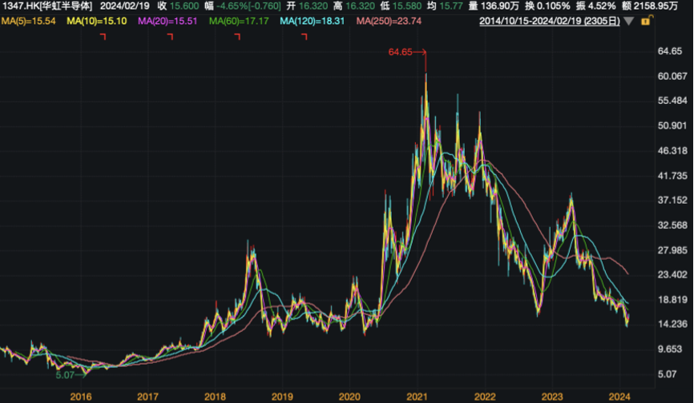This screenshot has width=694, height=403.
Task: Click the turnover rate 0.105% value
Action: click(x=553, y=6)
